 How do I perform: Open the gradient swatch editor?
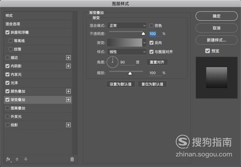click(125, 43)
